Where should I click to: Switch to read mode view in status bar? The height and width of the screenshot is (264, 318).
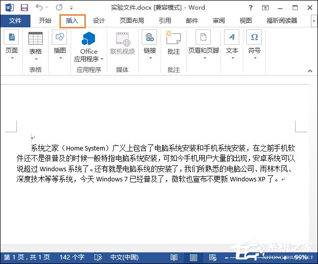(174, 257)
